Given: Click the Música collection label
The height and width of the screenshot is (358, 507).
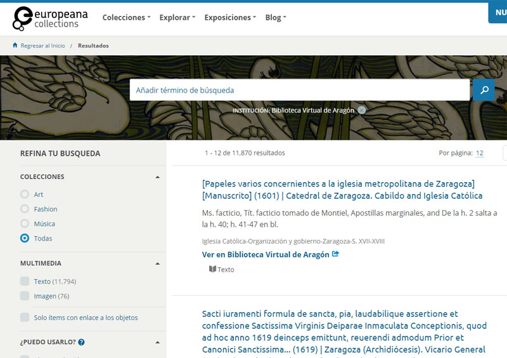Looking at the screenshot, I should (44, 223).
